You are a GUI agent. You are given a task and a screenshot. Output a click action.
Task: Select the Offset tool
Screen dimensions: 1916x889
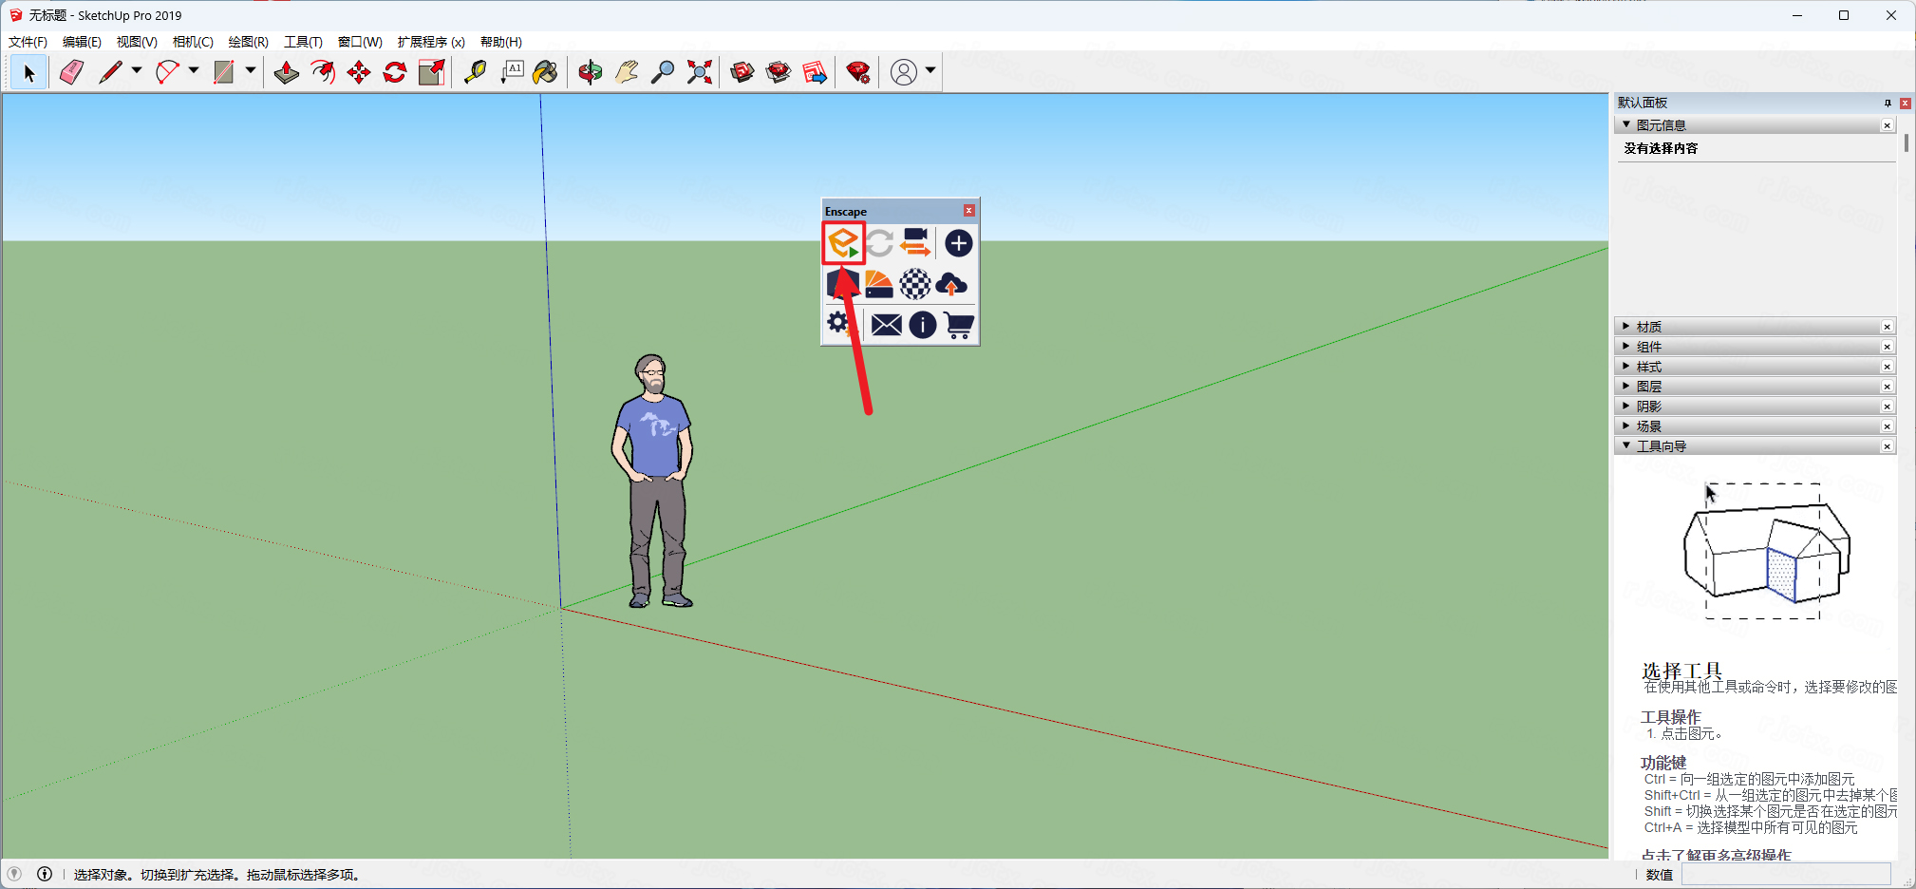click(323, 72)
